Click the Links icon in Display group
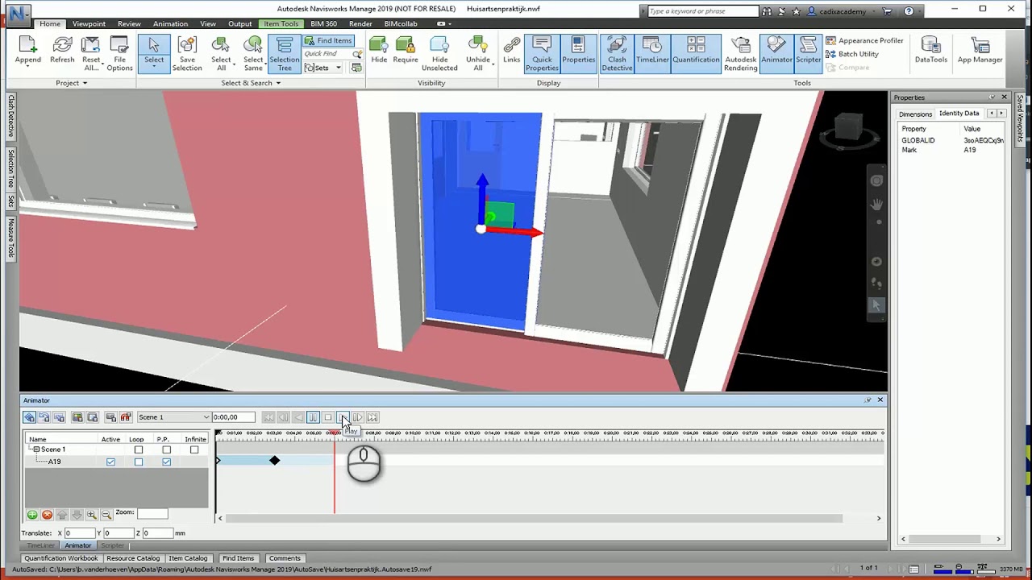The image size is (1032, 580). click(x=512, y=50)
